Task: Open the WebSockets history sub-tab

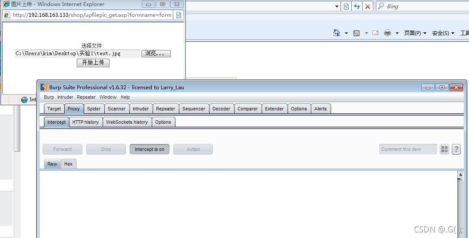Action: click(x=127, y=122)
